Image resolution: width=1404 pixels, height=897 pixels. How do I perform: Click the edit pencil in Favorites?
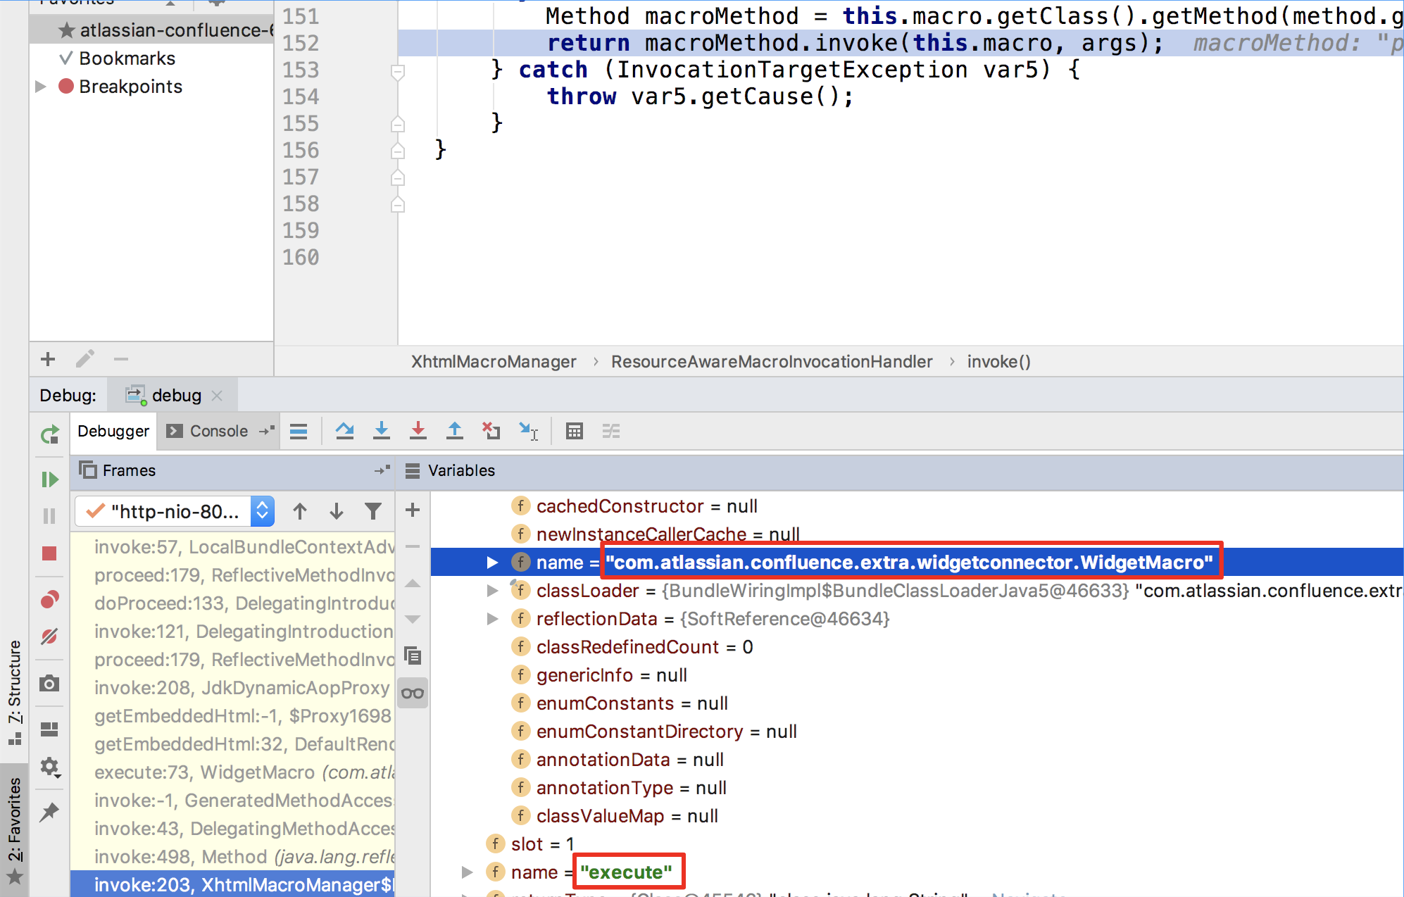pos(84,359)
